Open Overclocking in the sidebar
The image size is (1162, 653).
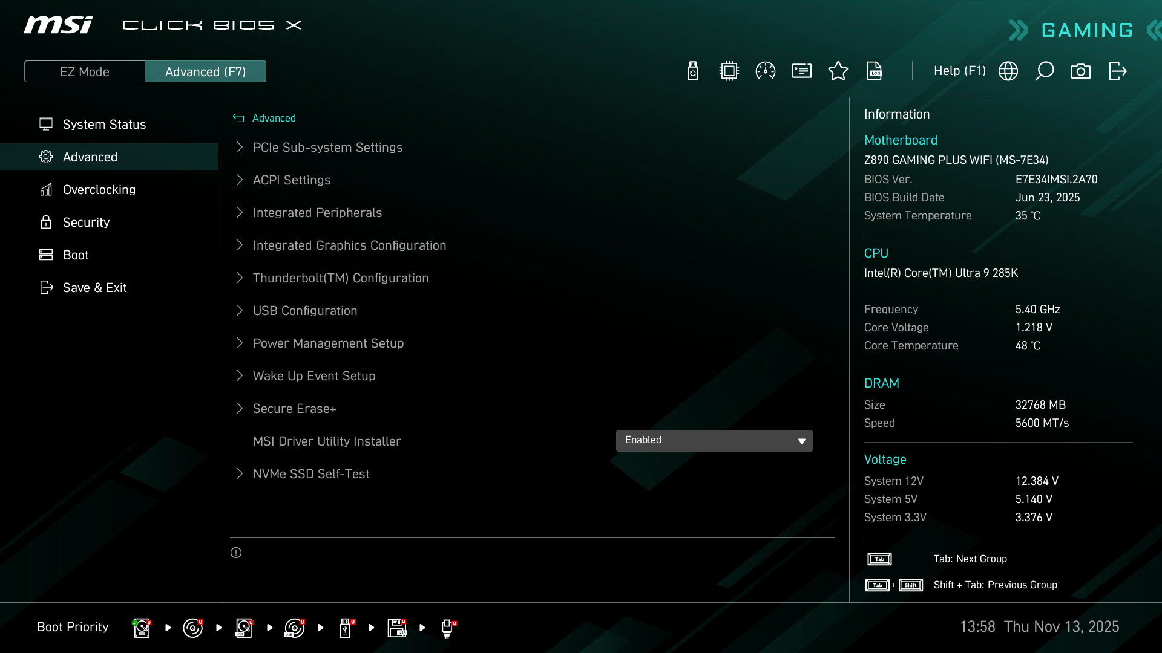point(99,190)
